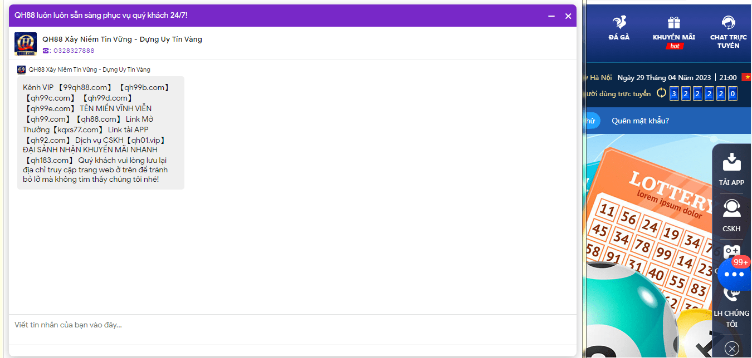Close the side floating menu with X circle

point(732,349)
